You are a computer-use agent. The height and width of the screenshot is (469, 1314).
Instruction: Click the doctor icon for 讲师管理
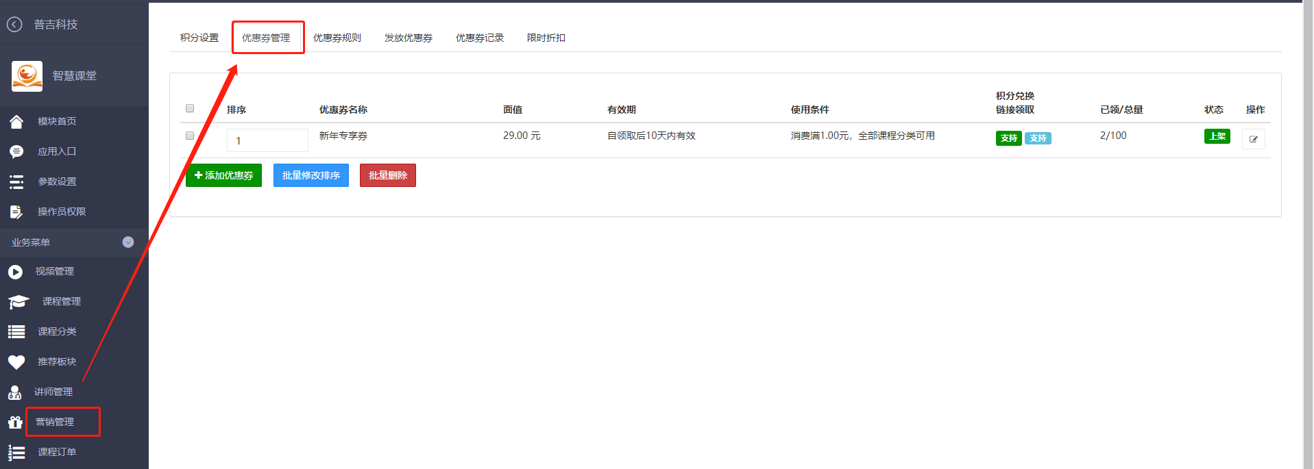click(x=14, y=392)
